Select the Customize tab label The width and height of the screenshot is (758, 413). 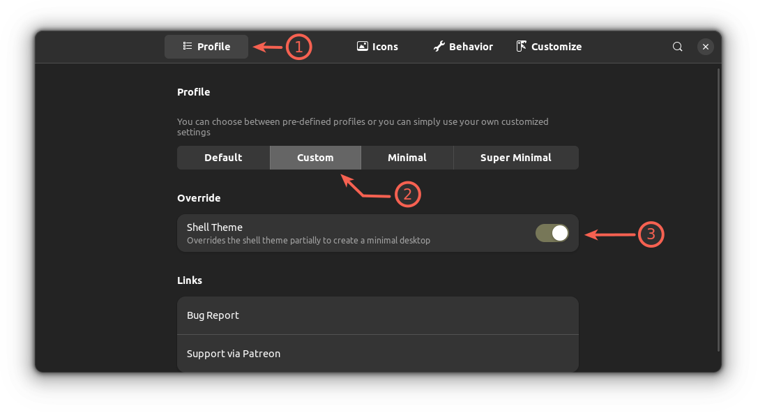point(556,47)
